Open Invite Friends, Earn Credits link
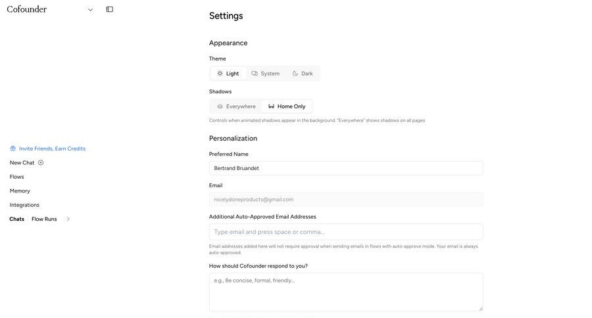The height and width of the screenshot is (318, 592). (52, 148)
